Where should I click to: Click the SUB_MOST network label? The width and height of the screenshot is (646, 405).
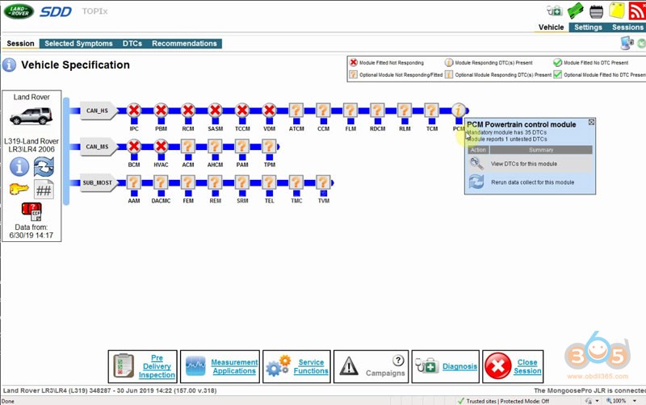(99, 183)
